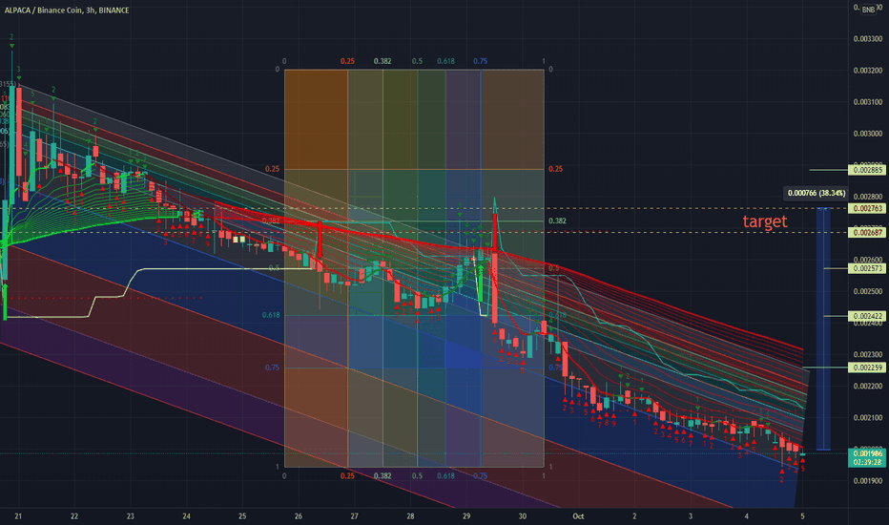Click the 0.002800 price axis tick
The width and height of the screenshot is (889, 525).
coord(867,197)
